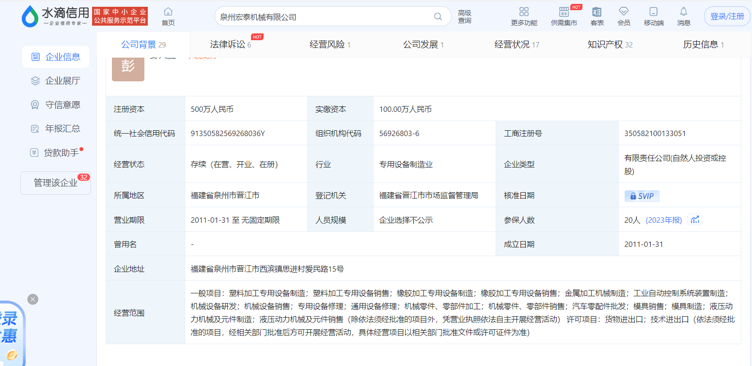The height and width of the screenshot is (366, 752).
Task: Click 管理该企业 button
Action: tap(56, 183)
